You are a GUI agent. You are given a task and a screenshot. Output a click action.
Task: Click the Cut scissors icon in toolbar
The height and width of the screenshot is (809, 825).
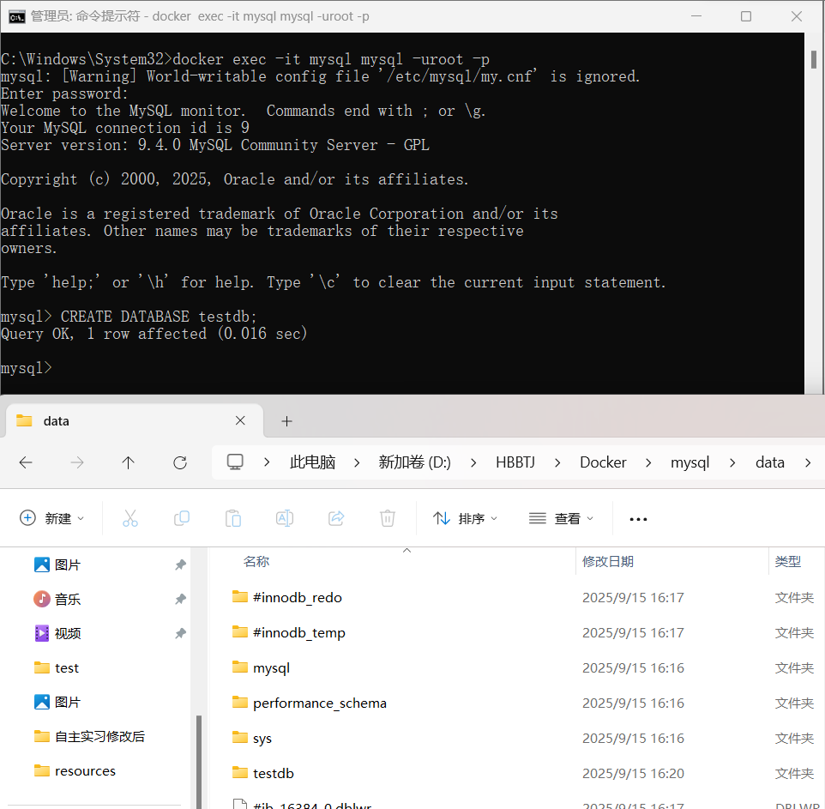[x=130, y=518]
